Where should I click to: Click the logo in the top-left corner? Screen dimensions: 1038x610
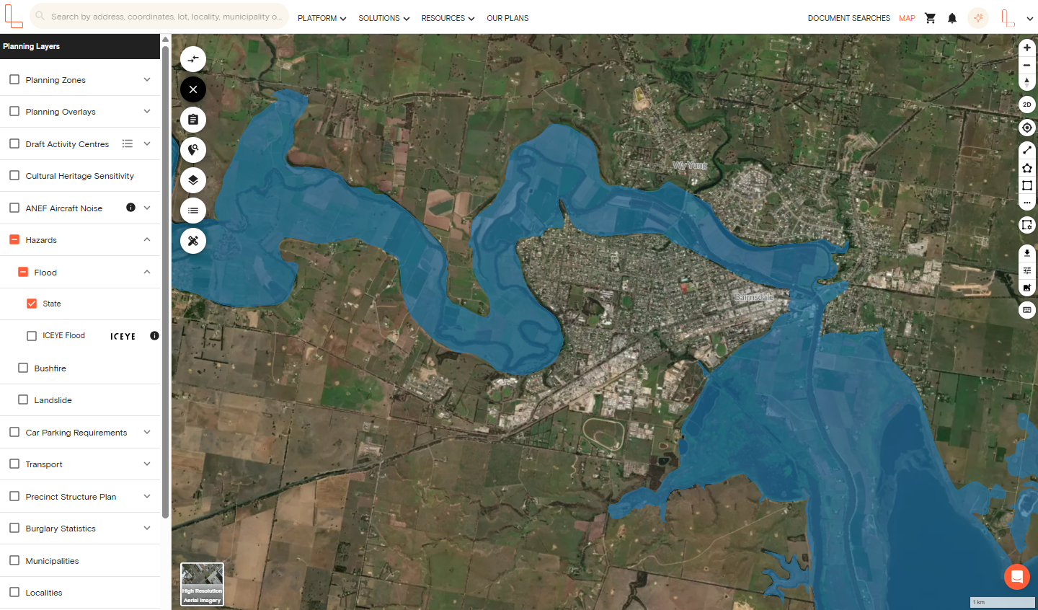coord(14,17)
